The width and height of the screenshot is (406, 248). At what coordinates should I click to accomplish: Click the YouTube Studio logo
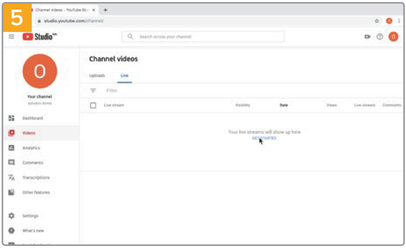click(39, 37)
